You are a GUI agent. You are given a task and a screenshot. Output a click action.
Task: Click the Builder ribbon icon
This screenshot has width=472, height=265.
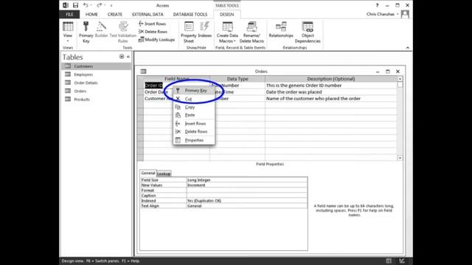tap(101, 29)
